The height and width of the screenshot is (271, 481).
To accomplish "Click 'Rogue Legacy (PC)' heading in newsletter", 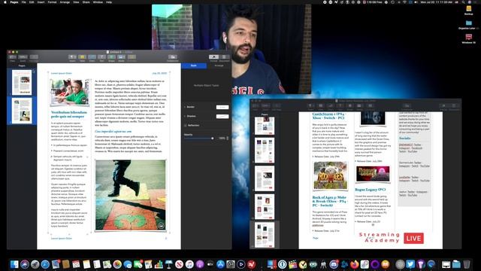I will [370, 190].
